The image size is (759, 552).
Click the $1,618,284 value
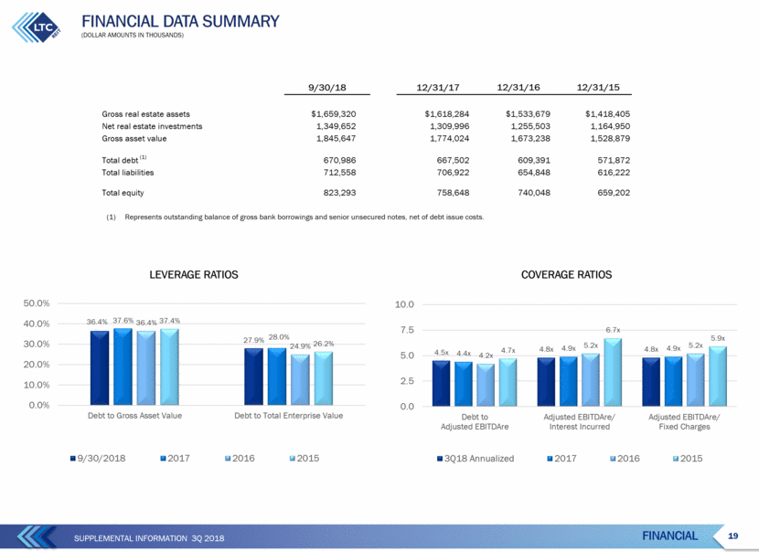click(447, 114)
